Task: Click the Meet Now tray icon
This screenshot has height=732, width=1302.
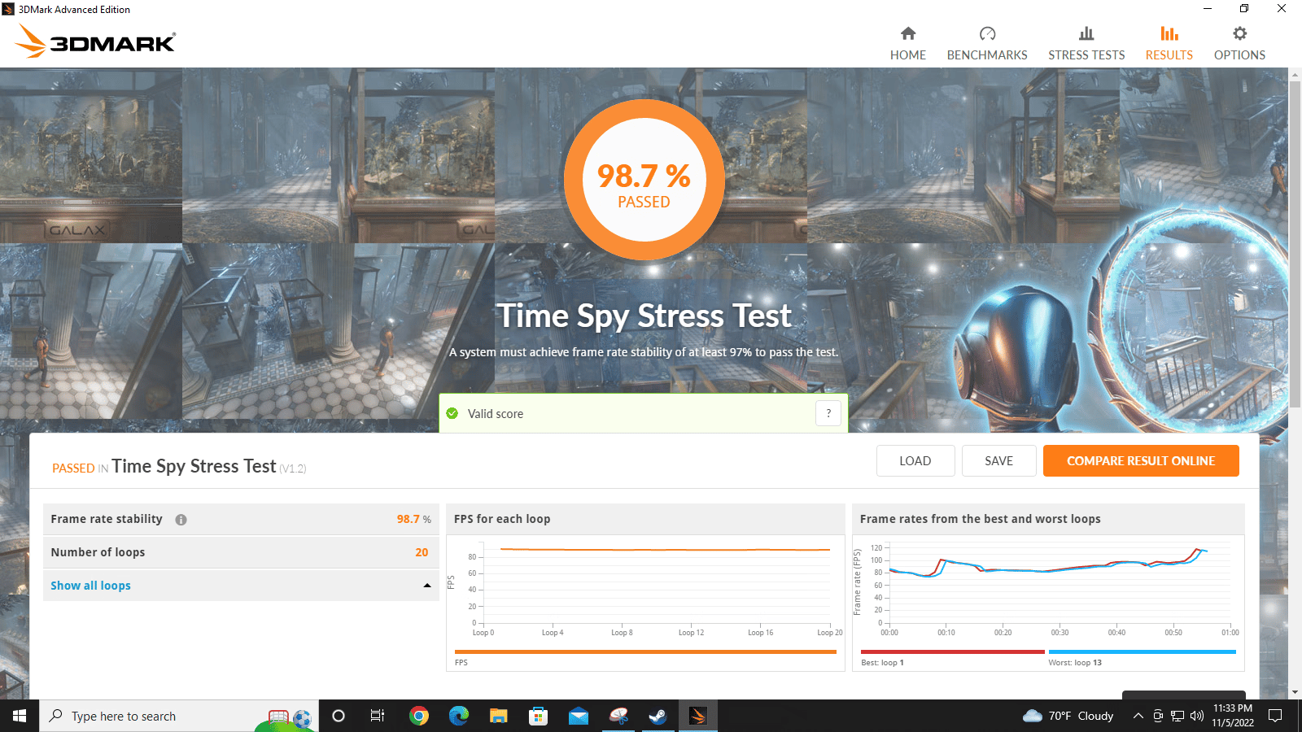Action: [1158, 716]
